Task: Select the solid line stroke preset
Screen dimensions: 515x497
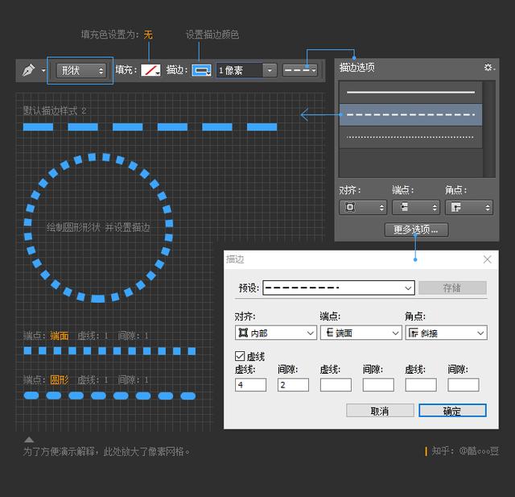Action: coord(410,93)
